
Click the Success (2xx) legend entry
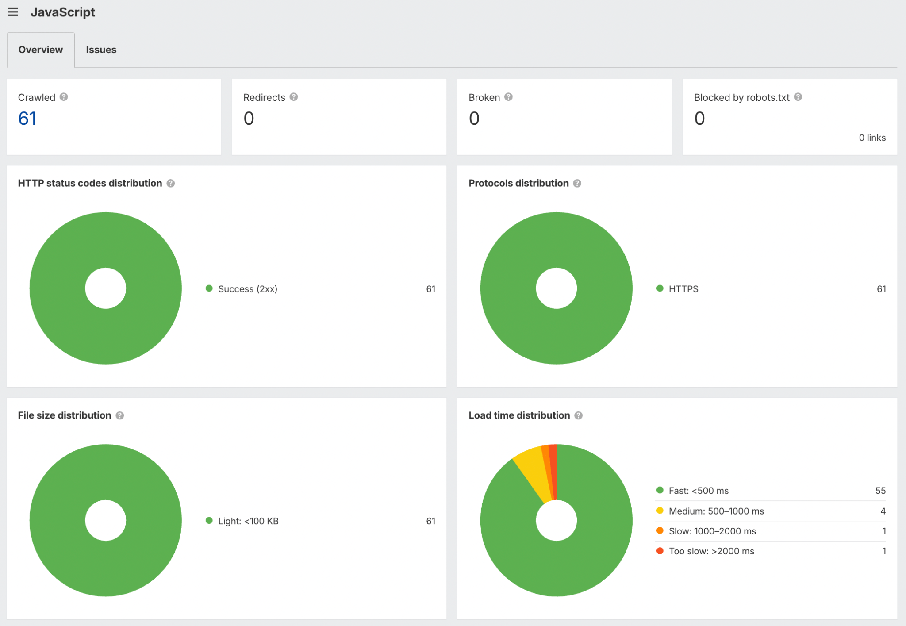pos(321,289)
